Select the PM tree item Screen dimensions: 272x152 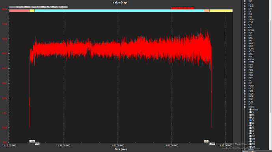click(250, 81)
